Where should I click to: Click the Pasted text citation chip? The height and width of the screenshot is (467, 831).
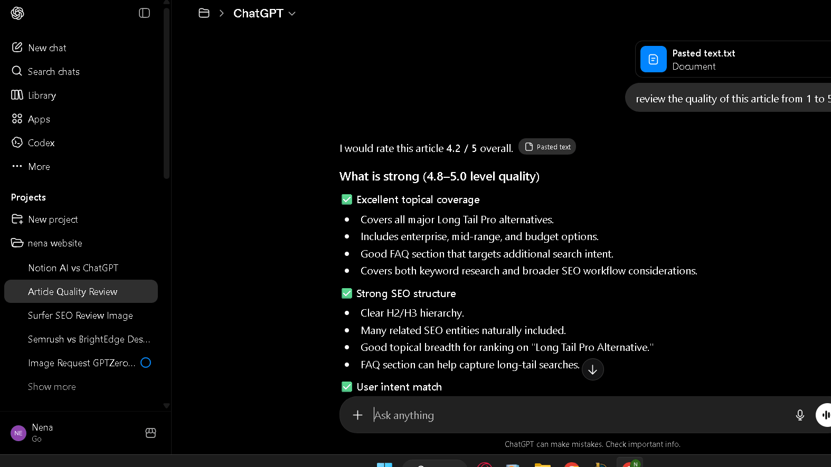pyautogui.click(x=547, y=147)
